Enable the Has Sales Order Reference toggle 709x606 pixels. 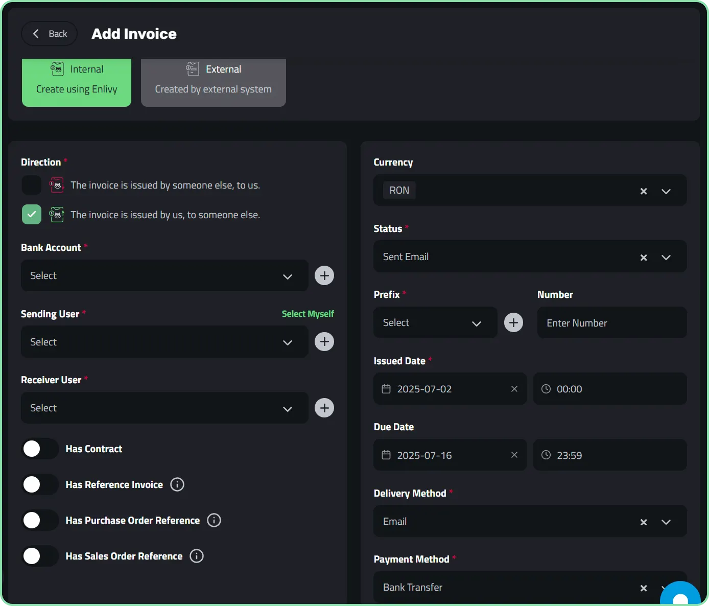(x=40, y=556)
